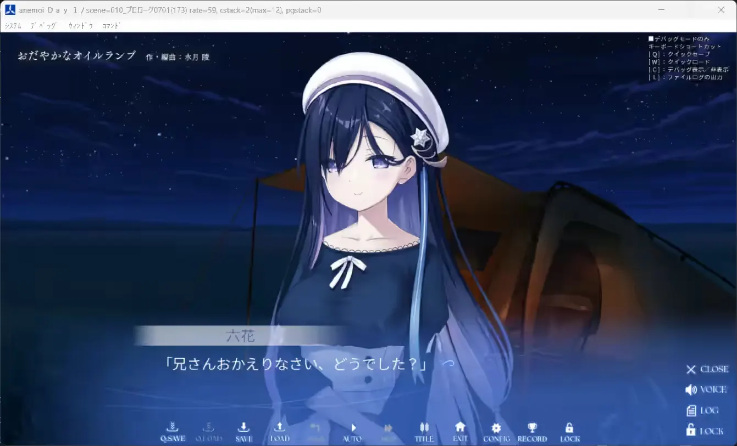
Task: Click the dimmed back arrow before AUTO
Action: [315, 432]
